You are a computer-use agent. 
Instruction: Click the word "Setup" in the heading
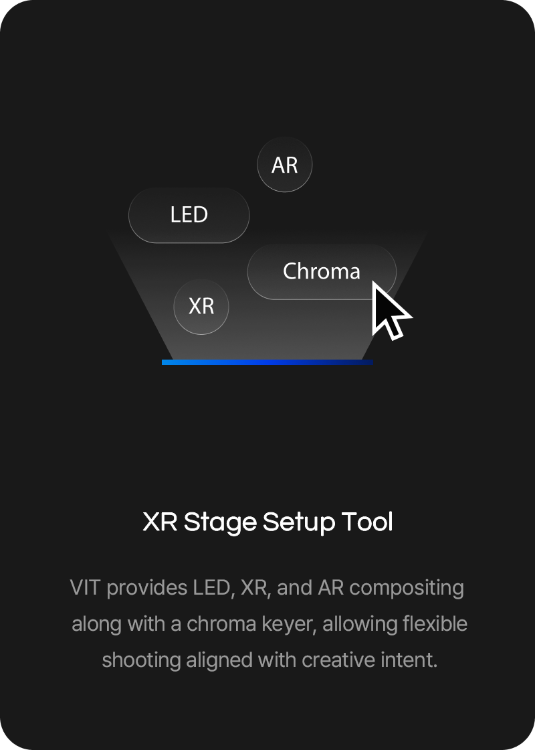click(299, 523)
